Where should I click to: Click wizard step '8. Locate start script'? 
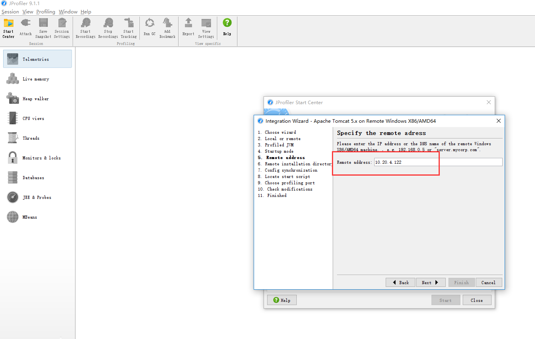click(284, 176)
